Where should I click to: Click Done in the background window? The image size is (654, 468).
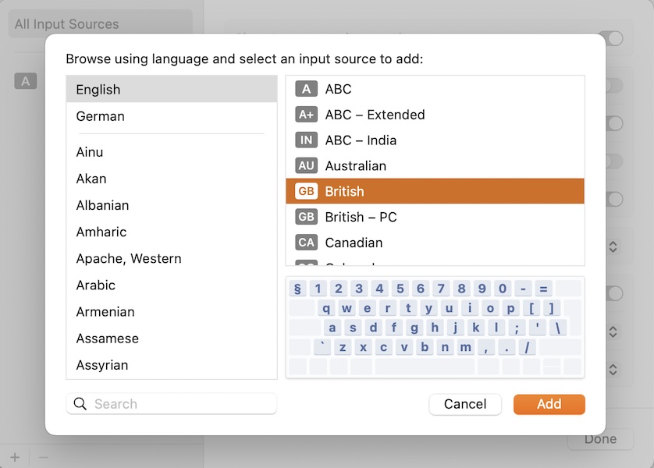point(601,439)
